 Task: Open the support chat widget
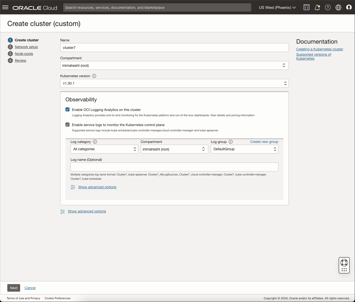point(344,265)
